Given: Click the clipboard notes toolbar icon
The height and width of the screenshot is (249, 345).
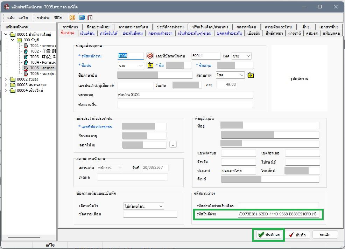Looking at the screenshot, I should click(x=90, y=18).
